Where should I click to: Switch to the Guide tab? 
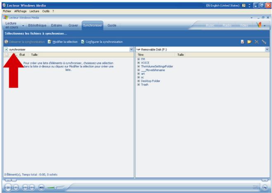(112, 25)
